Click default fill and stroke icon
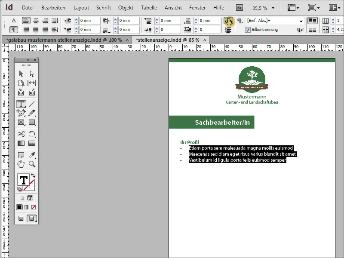The height and width of the screenshot is (258, 344). tap(19, 189)
